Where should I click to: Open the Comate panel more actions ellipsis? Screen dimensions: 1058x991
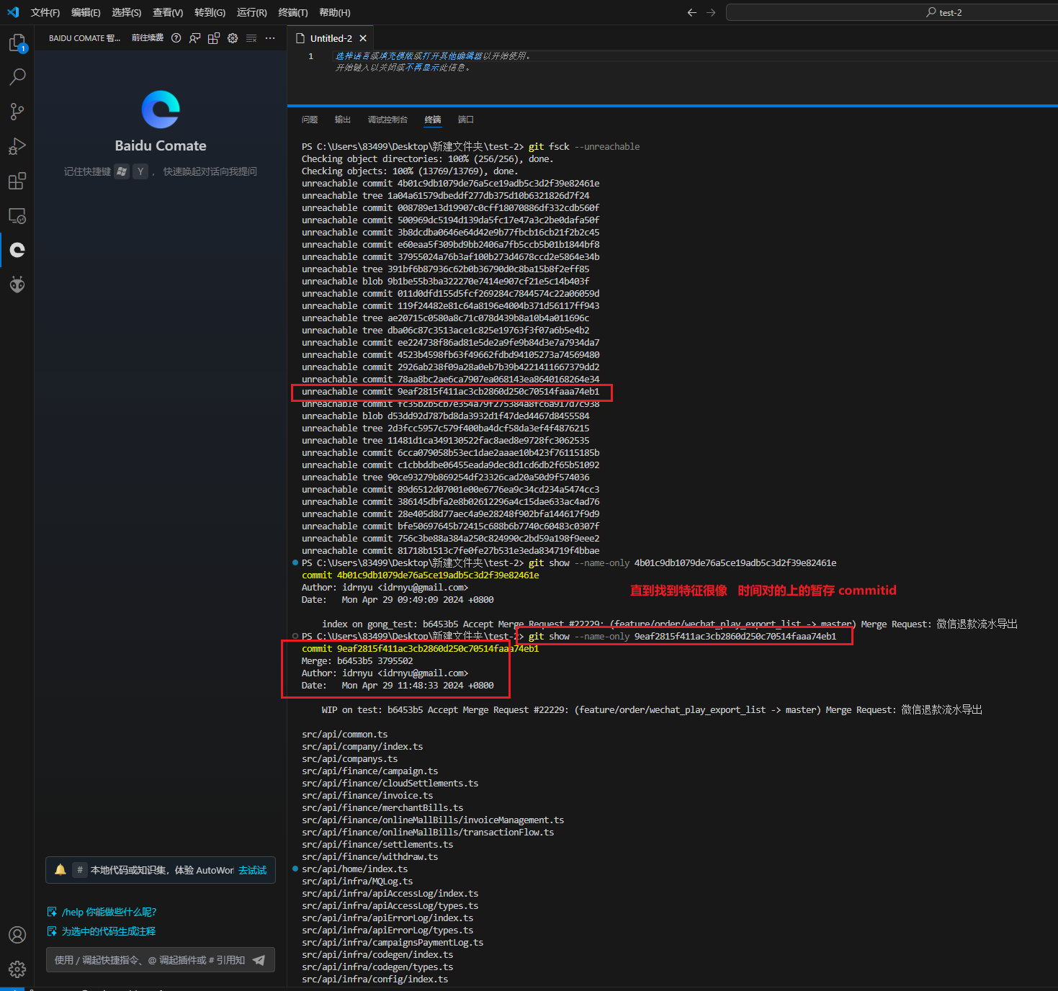coord(270,38)
